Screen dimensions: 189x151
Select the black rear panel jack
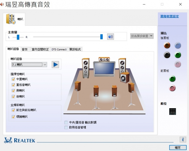click(x=167, y=55)
